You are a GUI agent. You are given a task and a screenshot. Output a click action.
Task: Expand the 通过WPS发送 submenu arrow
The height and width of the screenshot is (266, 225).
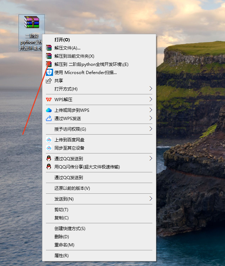(x=151, y=118)
